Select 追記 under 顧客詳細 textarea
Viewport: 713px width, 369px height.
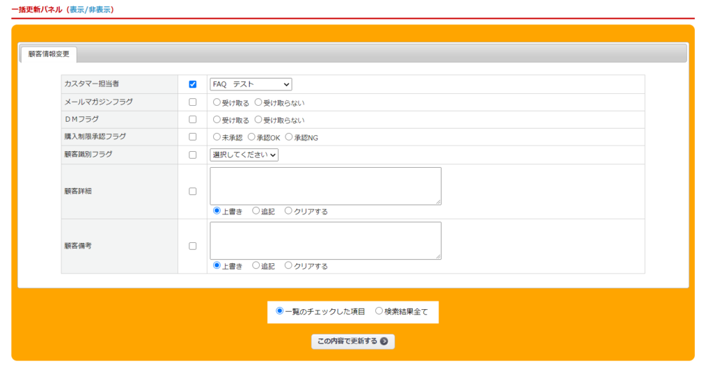tap(256, 211)
